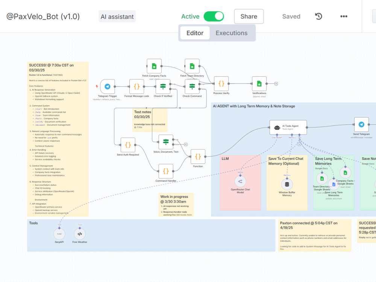The width and height of the screenshot is (376, 282).
Task: Select Company Facts Google Sheets node
Action: click(345, 173)
